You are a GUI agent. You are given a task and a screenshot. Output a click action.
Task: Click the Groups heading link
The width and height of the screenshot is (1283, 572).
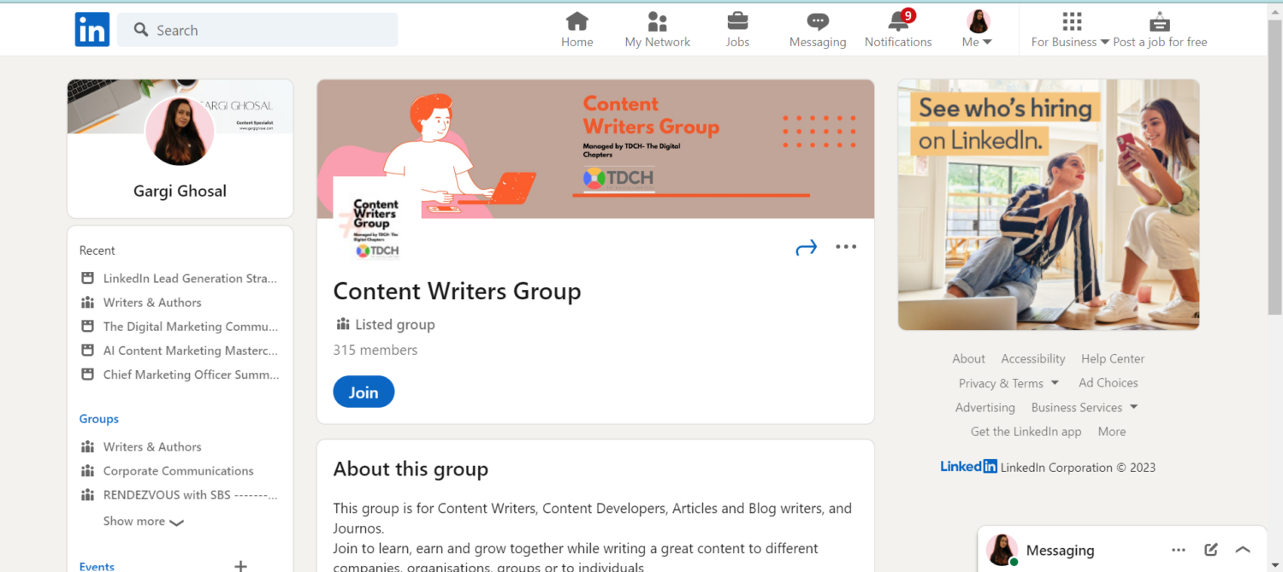click(x=99, y=419)
